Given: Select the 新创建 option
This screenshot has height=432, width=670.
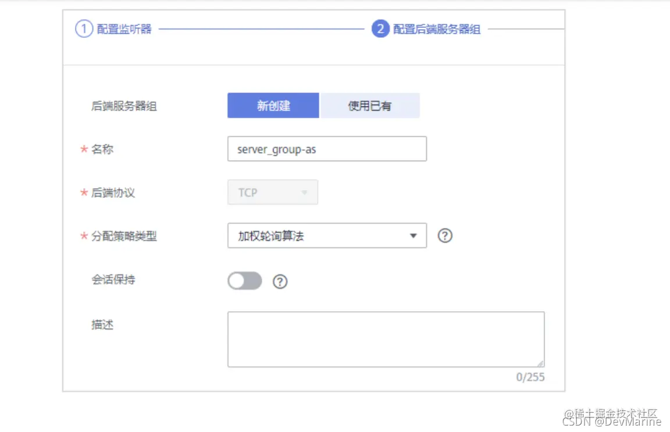Looking at the screenshot, I should (x=273, y=106).
